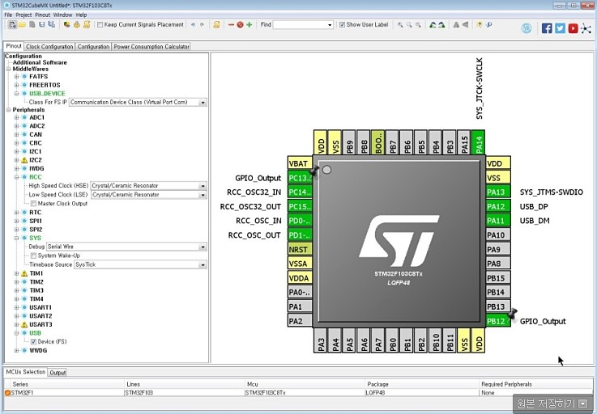Click the Open Project folder icon

(x=23, y=25)
